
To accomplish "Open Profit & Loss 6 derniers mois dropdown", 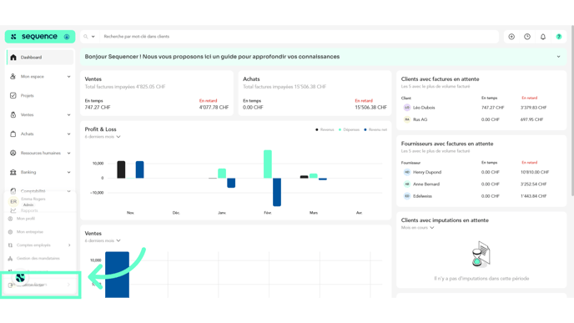I will coord(103,137).
